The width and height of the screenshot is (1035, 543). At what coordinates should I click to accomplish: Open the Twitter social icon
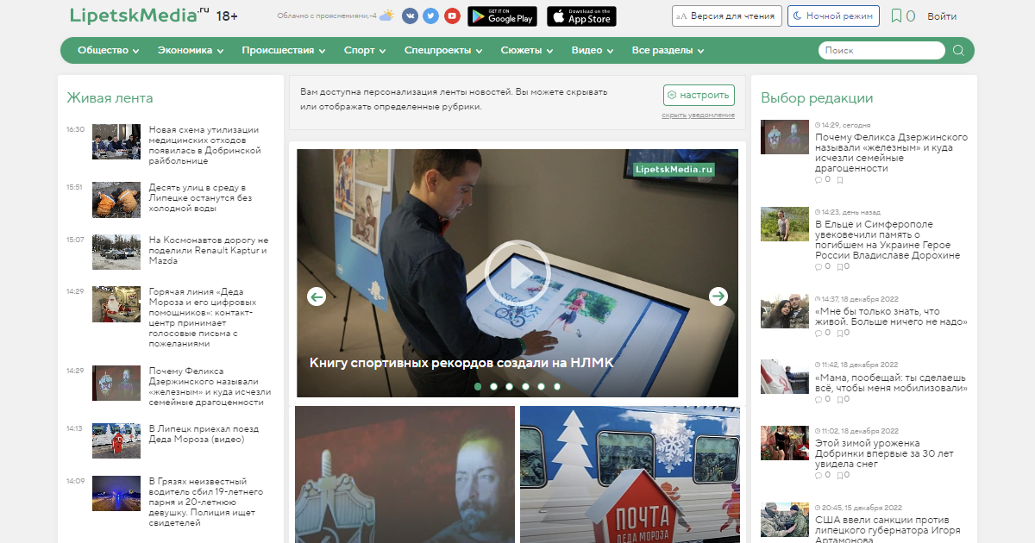coord(430,16)
